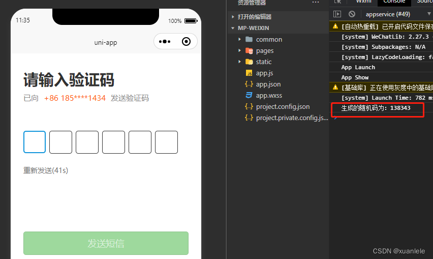The height and width of the screenshot is (259, 433).
Task: Click the hot reload warning triangle icon
Action: (x=335, y=26)
